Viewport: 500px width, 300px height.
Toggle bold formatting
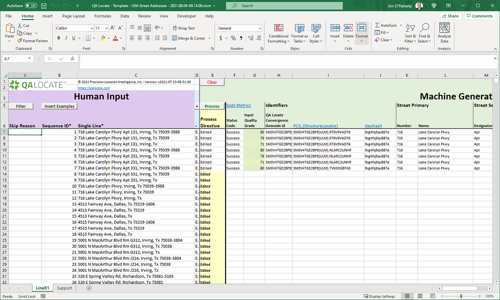pos(59,37)
